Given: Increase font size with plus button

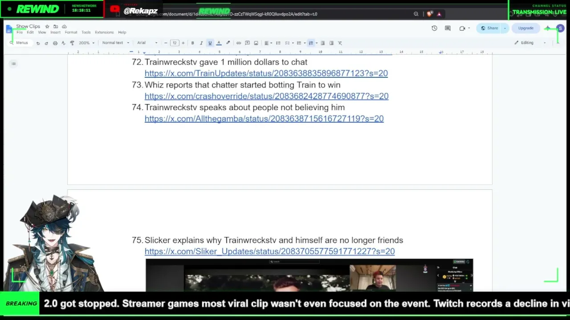Looking at the screenshot, I should [x=183, y=43].
